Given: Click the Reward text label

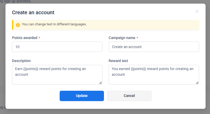Looking at the screenshot, I should [x=118, y=61].
